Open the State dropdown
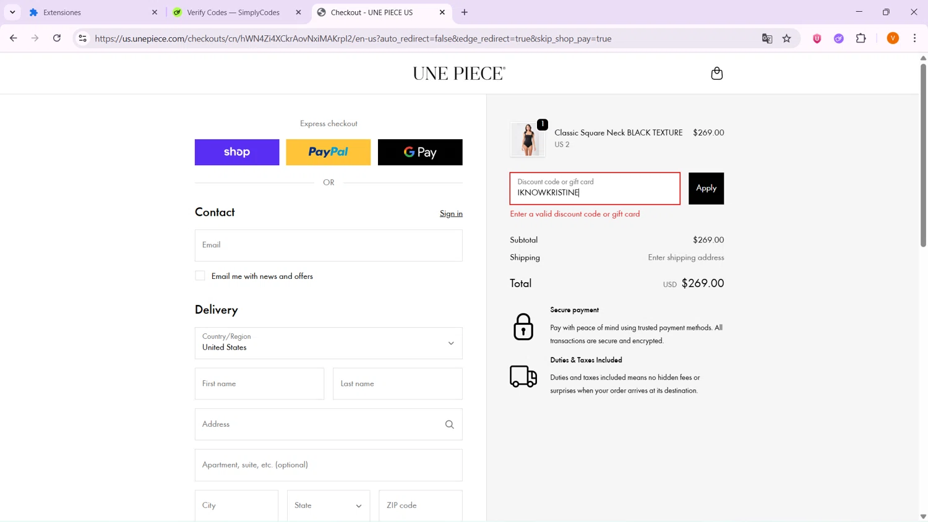This screenshot has width=928, height=522. click(329, 506)
